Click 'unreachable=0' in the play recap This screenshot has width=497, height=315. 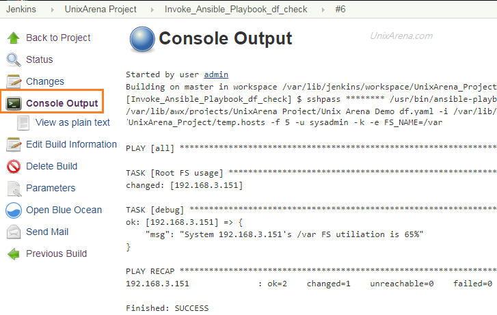401,284
